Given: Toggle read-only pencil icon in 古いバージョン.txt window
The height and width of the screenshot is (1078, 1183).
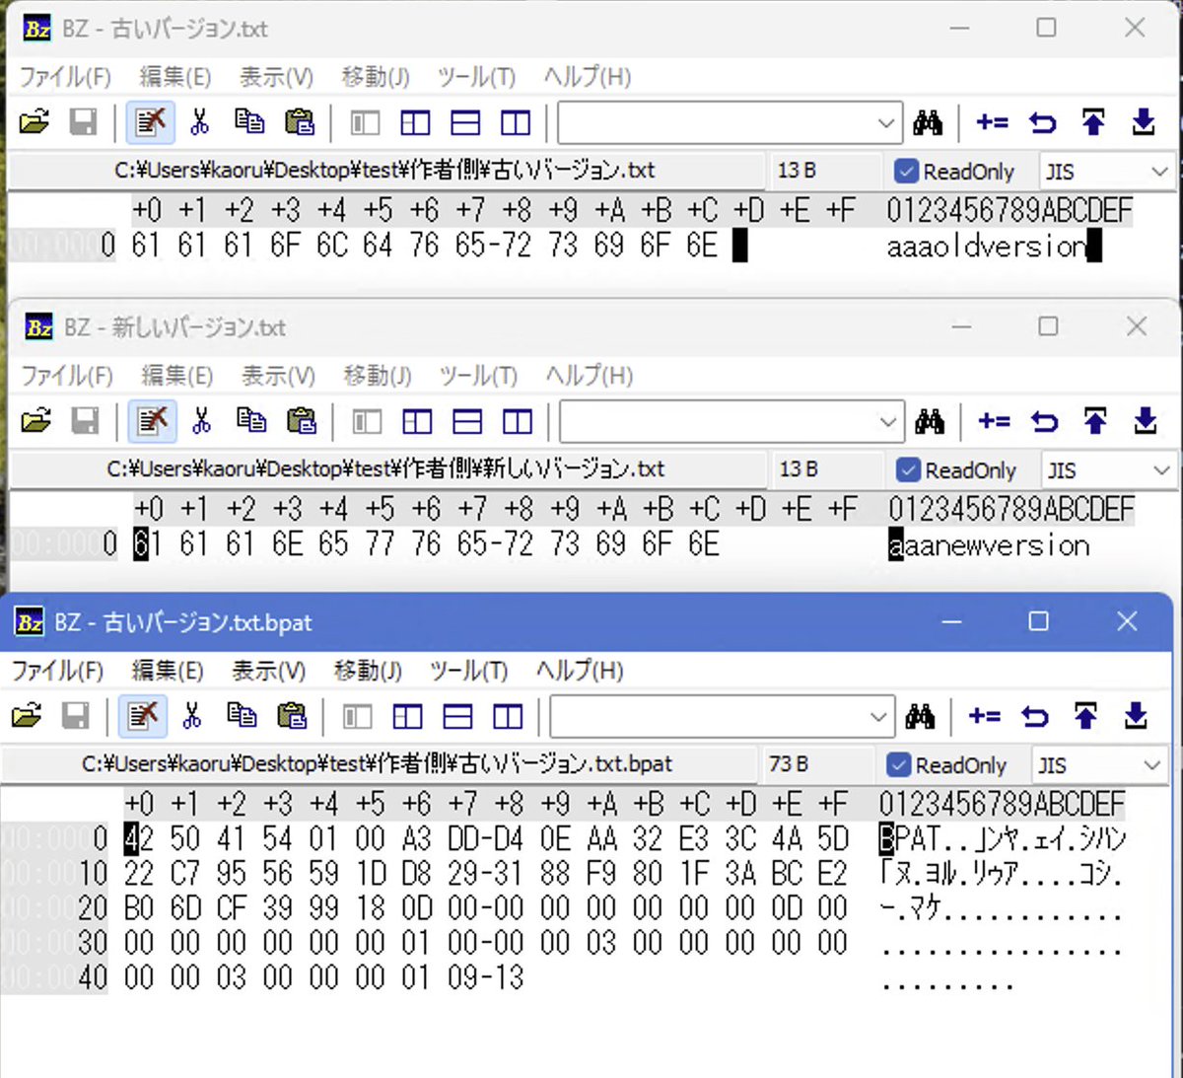Looking at the screenshot, I should click(151, 122).
